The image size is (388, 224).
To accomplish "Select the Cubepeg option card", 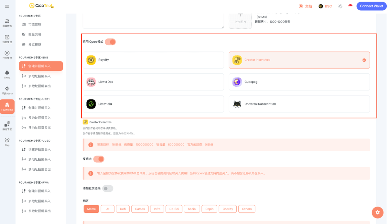I will click(299, 82).
